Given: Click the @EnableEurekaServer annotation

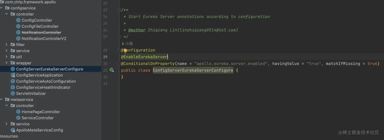Looking at the screenshot, I should click(x=144, y=57).
